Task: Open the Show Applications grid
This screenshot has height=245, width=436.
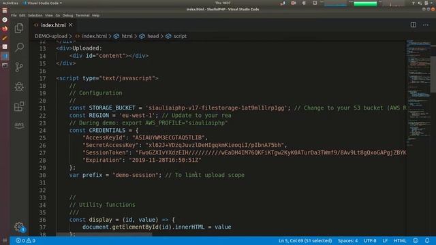Action: (x=5, y=240)
